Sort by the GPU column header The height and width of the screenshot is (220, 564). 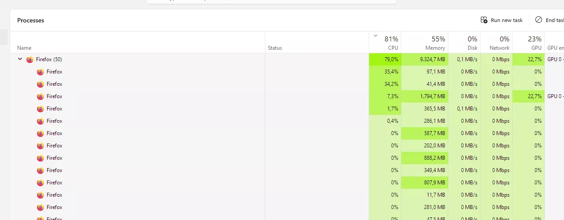528,43
